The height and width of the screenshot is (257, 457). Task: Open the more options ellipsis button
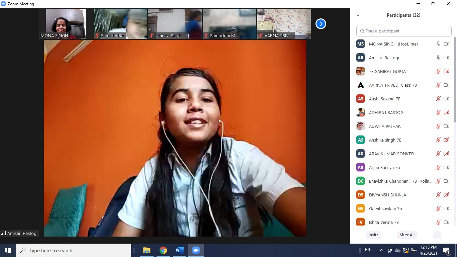click(x=437, y=235)
